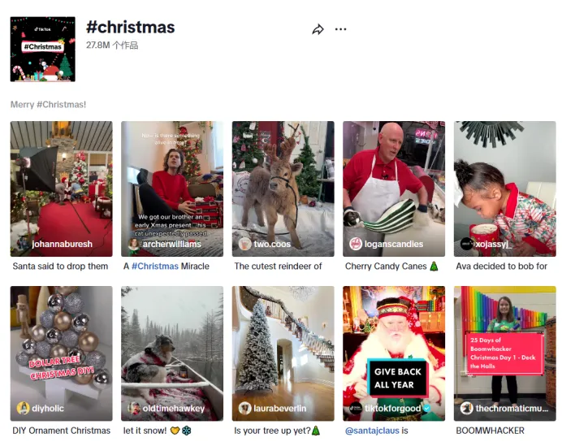Image resolution: width=562 pixels, height=442 pixels.
Task: Open the reindeer calf video thumbnail
Action: [283, 189]
